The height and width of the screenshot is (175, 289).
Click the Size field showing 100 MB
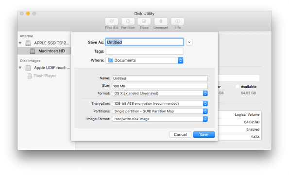pos(160,86)
